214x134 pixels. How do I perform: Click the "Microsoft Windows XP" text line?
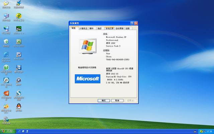[116, 37]
